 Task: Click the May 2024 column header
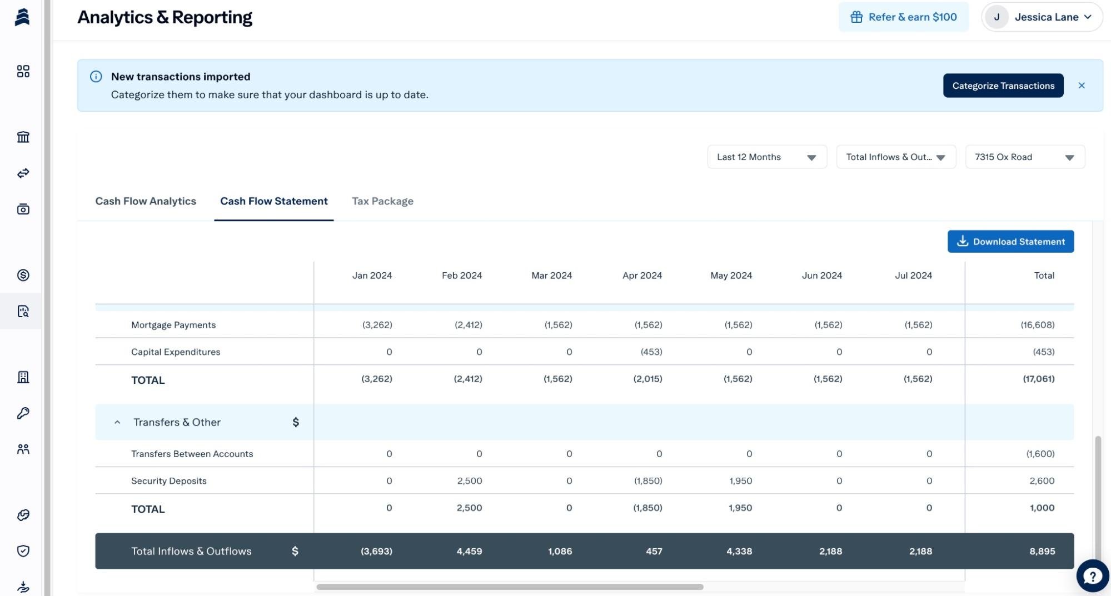[x=731, y=276]
